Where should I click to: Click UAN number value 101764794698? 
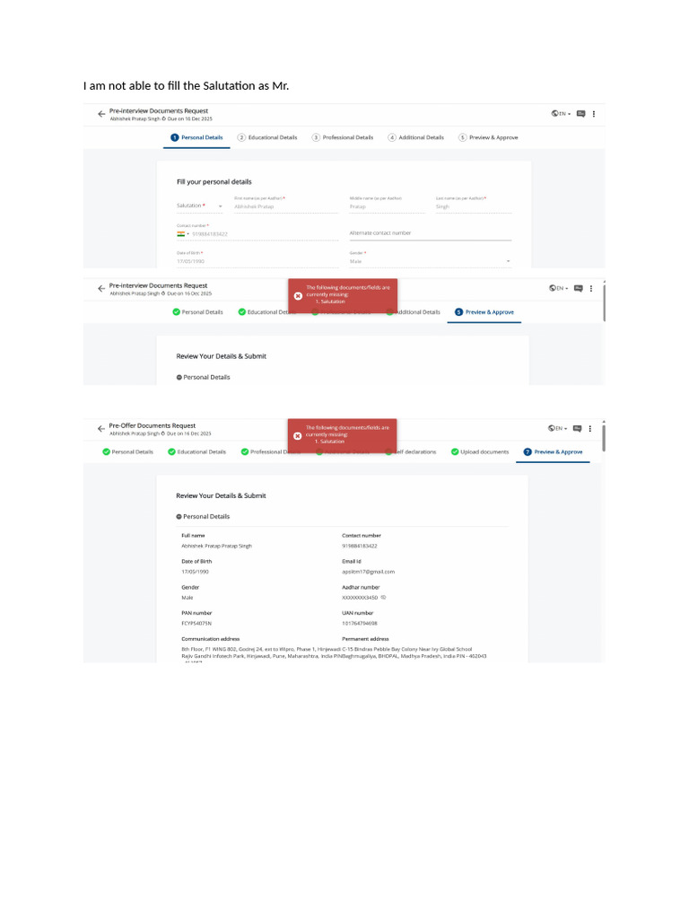tap(359, 624)
